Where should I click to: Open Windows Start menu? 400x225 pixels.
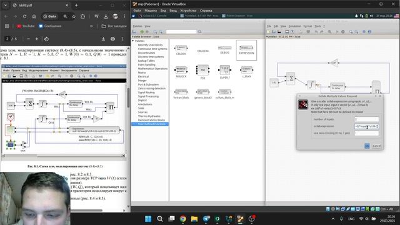(148, 219)
